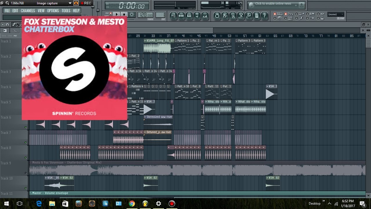Click the undo history icon
Viewport: 371px width, 209px height.
[x=217, y=16]
